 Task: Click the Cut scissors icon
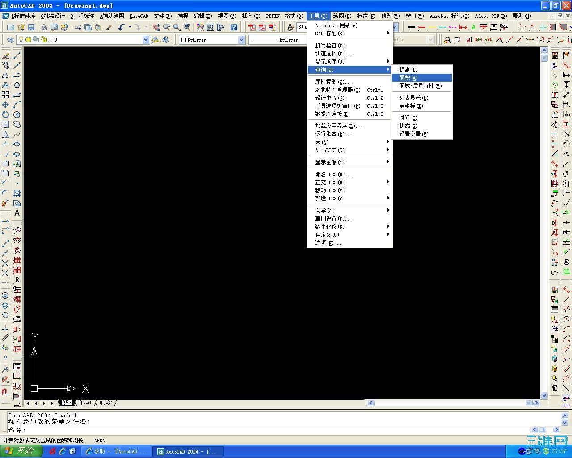(x=78, y=27)
